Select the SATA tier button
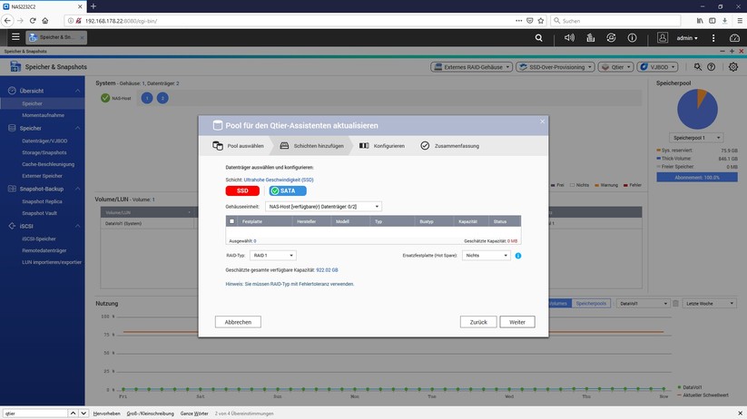 (x=287, y=190)
